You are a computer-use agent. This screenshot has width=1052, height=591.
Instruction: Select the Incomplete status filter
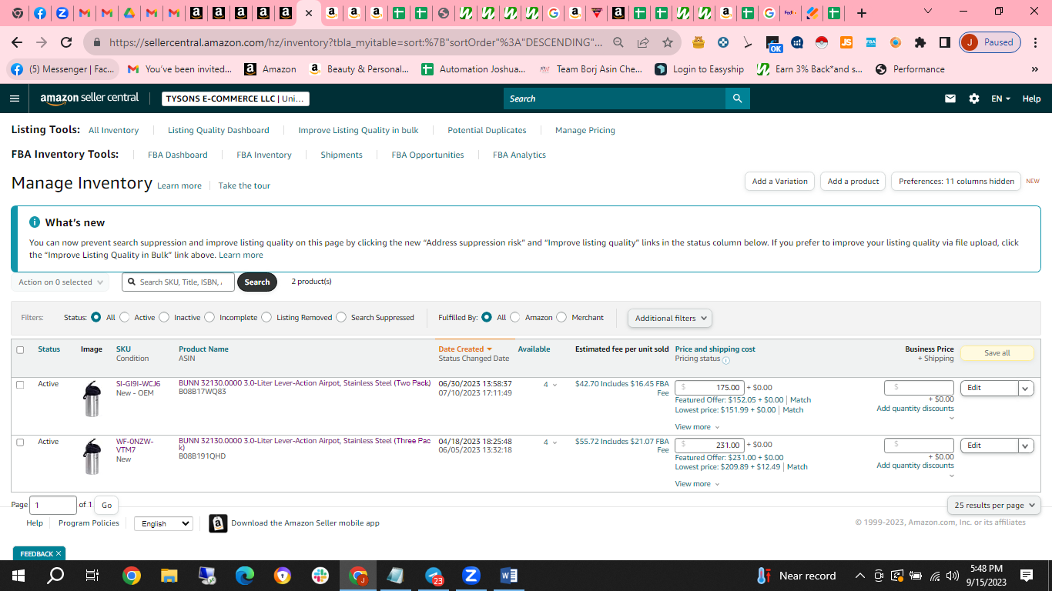point(209,317)
